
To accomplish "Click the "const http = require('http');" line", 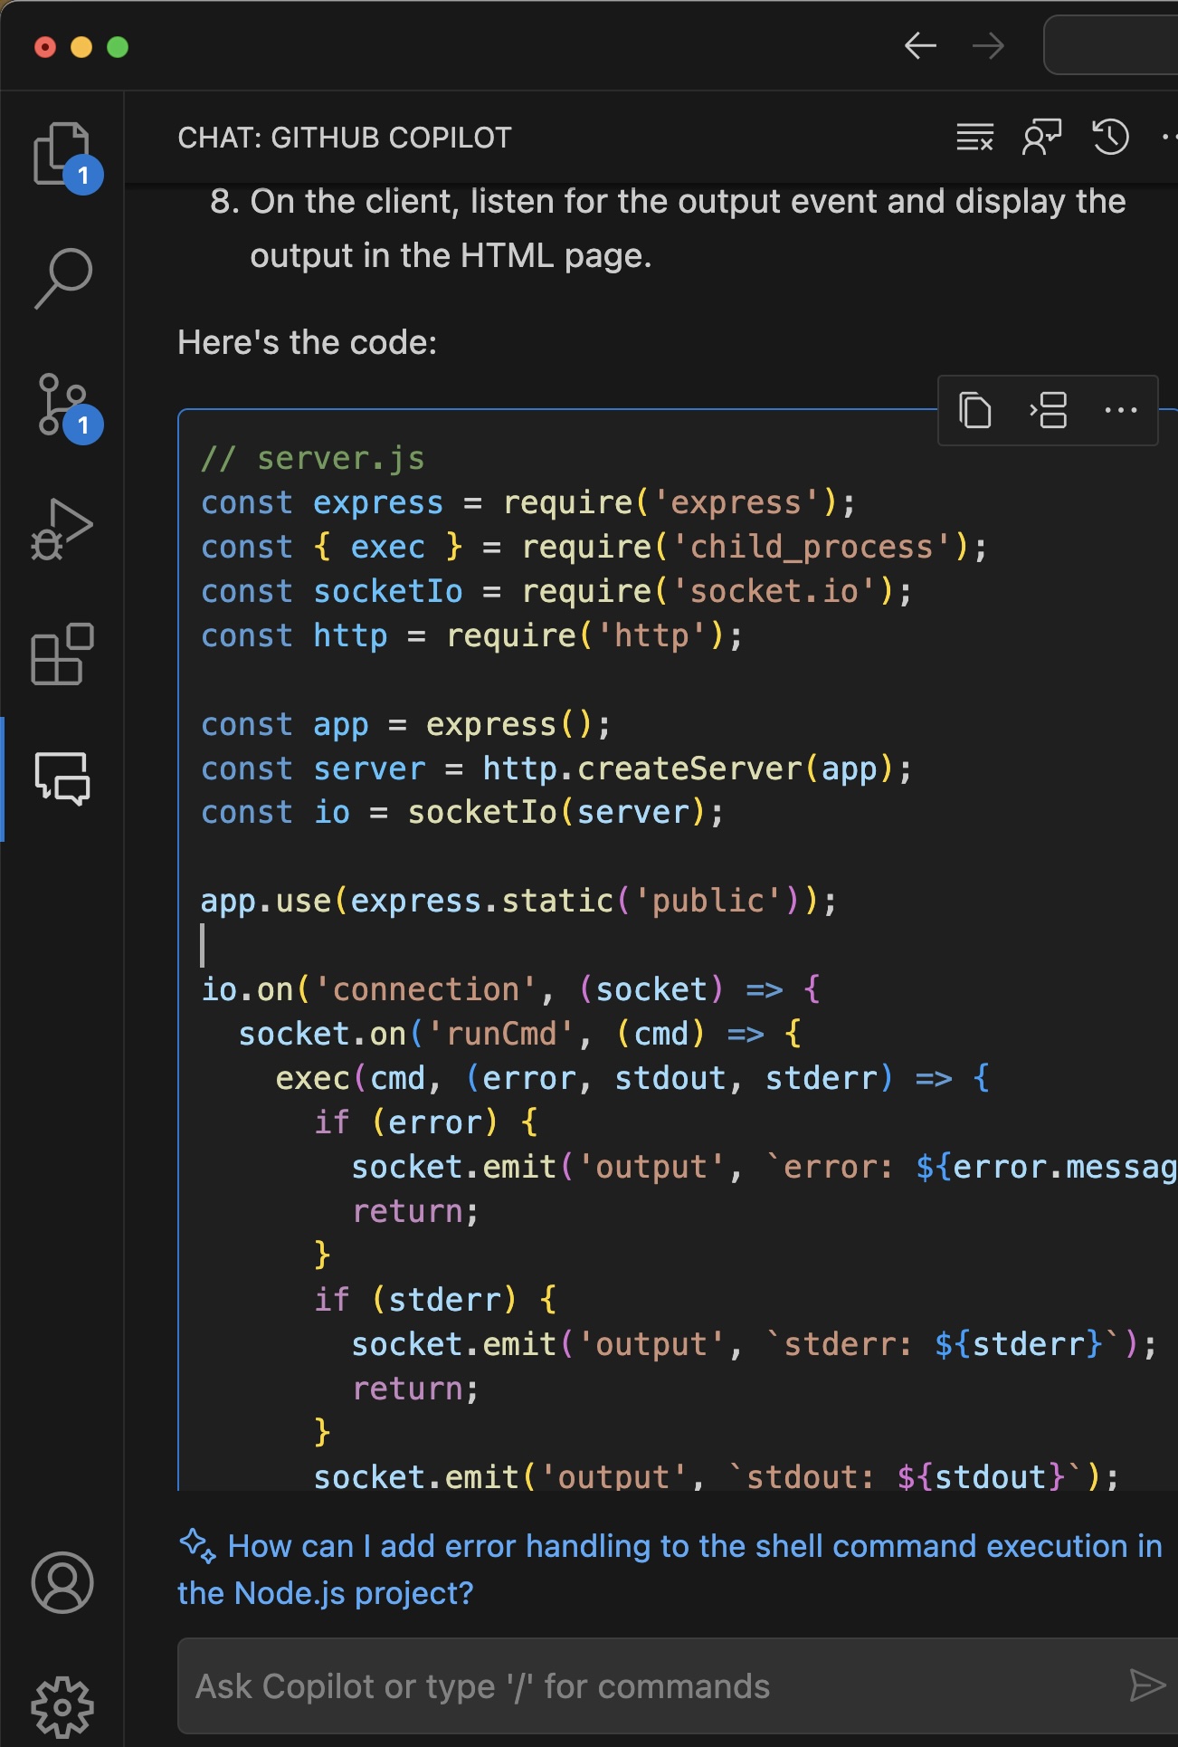I will click(471, 635).
